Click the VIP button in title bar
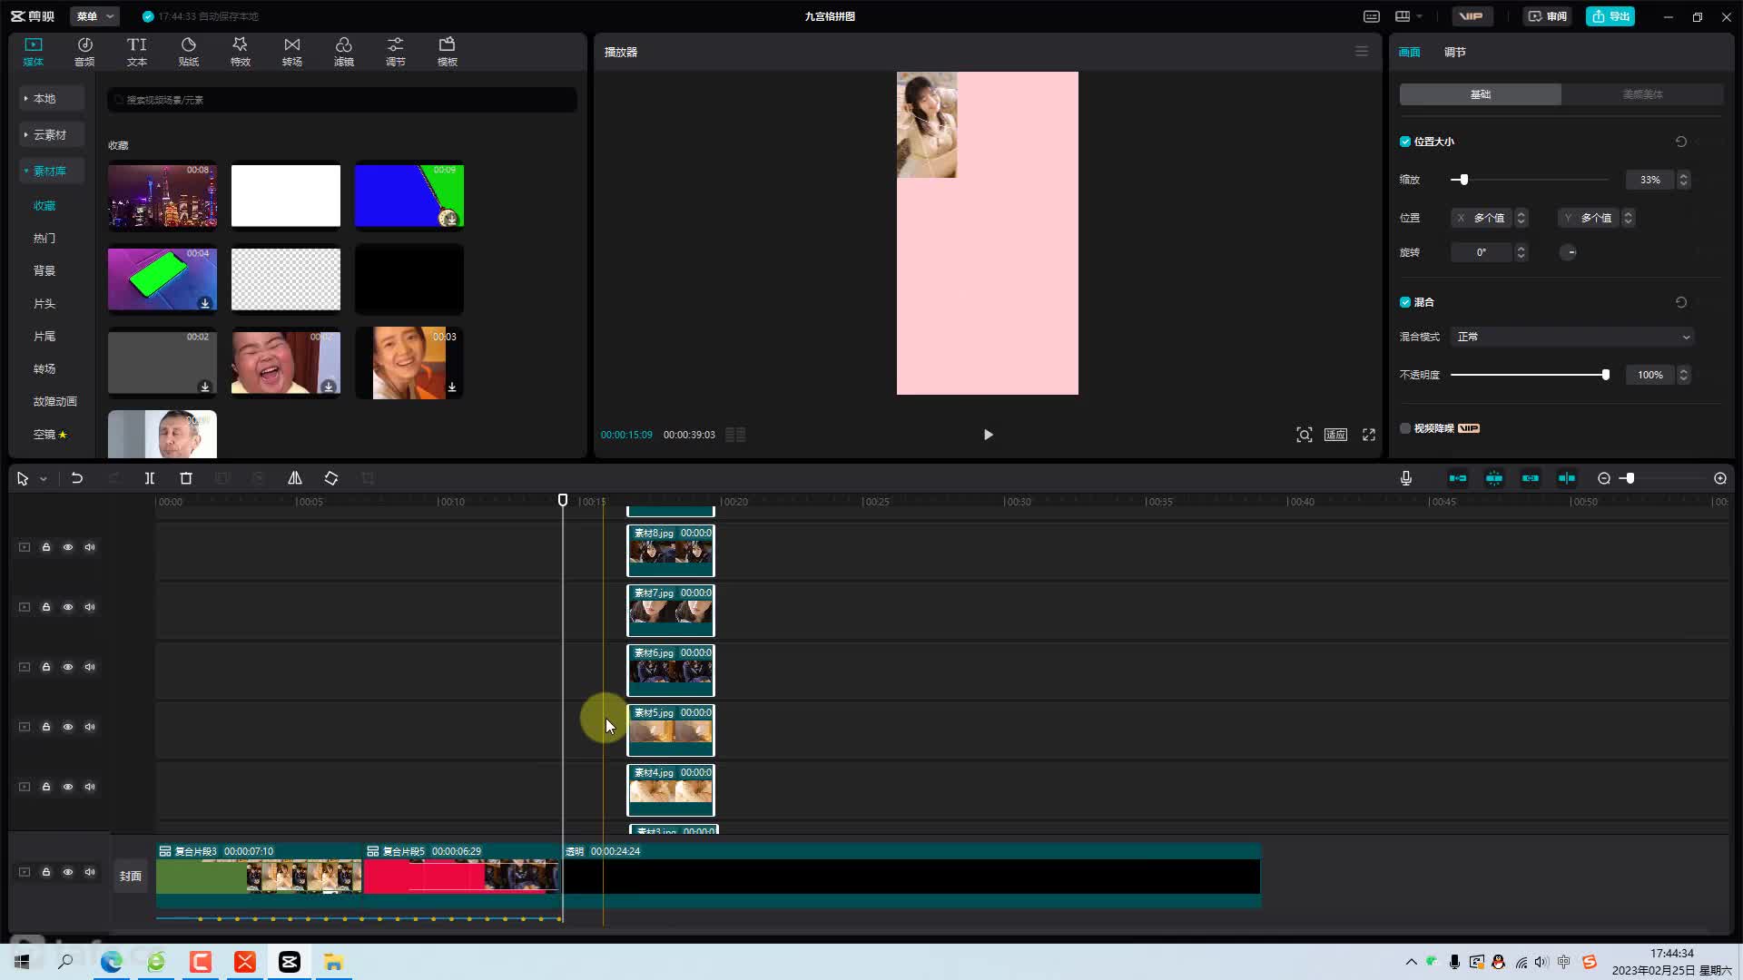This screenshot has width=1743, height=980. click(x=1472, y=16)
